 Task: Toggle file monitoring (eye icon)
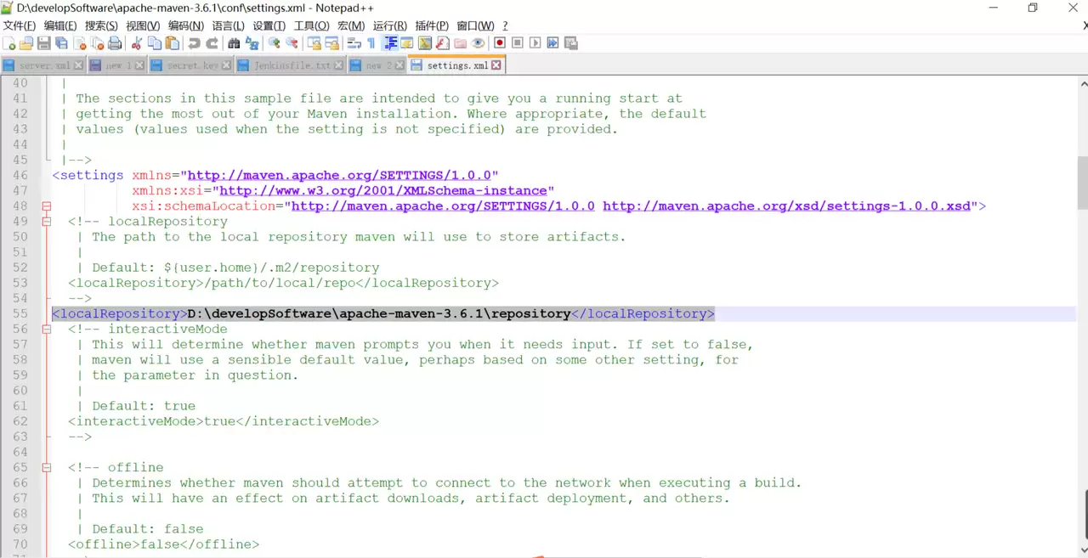click(478, 43)
